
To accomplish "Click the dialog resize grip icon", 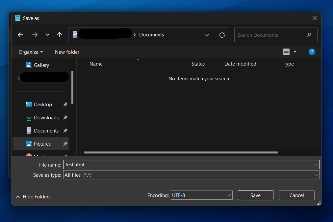I will (319, 203).
